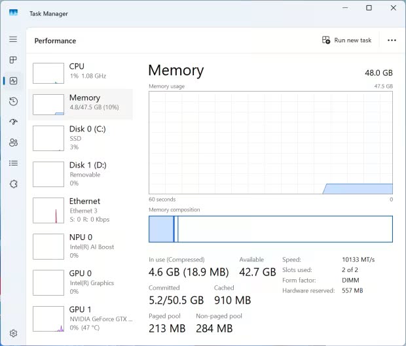This screenshot has width=406, height=346.
Task: Select the CPU performance item
Action: tap(82, 71)
